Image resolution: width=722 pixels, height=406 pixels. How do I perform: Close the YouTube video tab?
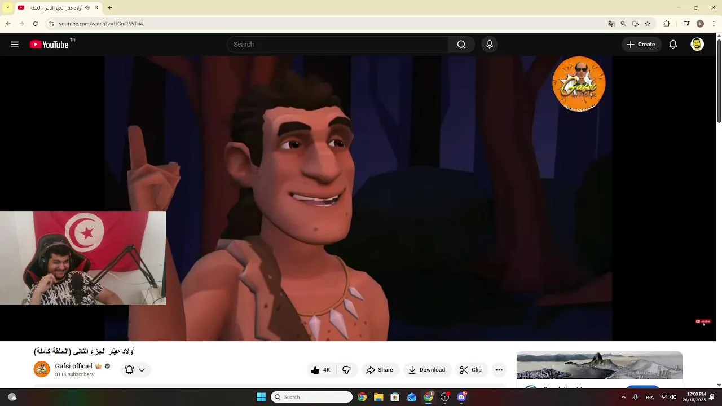pyautogui.click(x=96, y=8)
